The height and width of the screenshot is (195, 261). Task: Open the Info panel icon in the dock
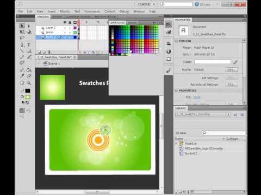[x=169, y=51]
